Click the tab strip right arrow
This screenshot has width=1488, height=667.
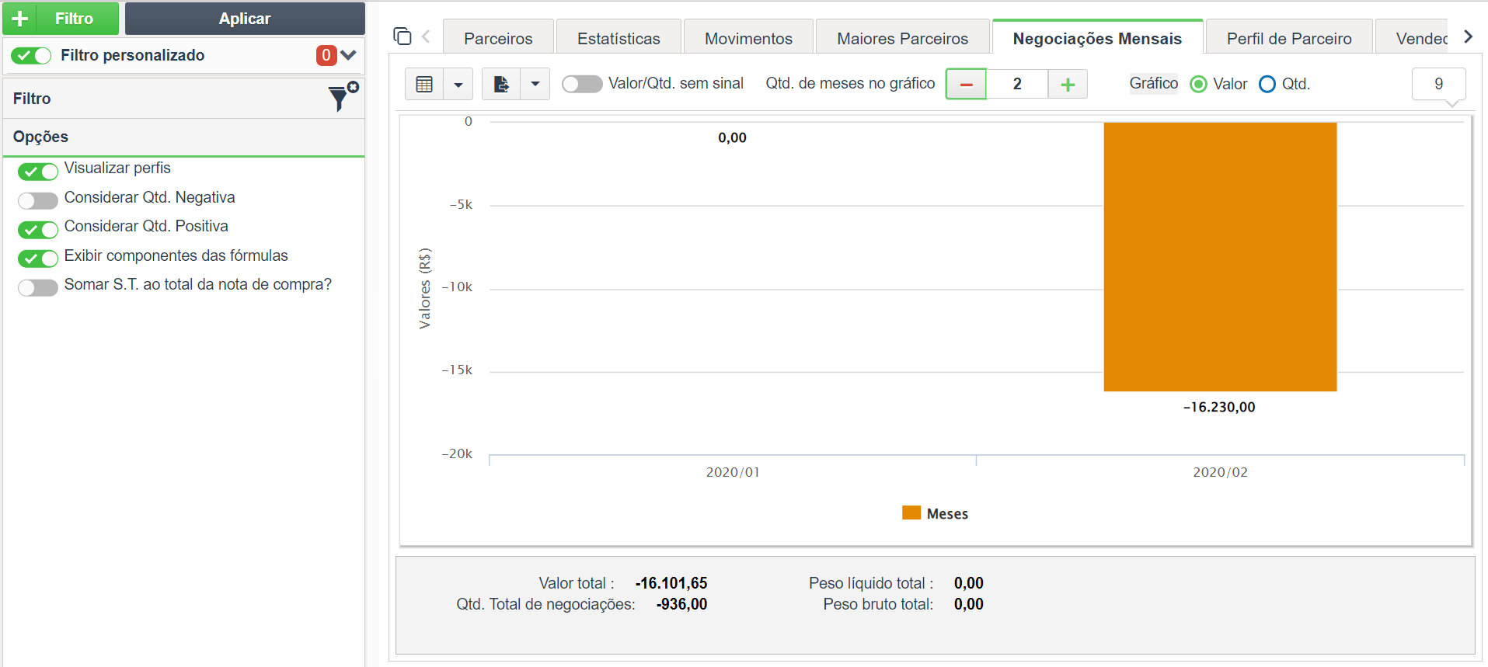1468,36
